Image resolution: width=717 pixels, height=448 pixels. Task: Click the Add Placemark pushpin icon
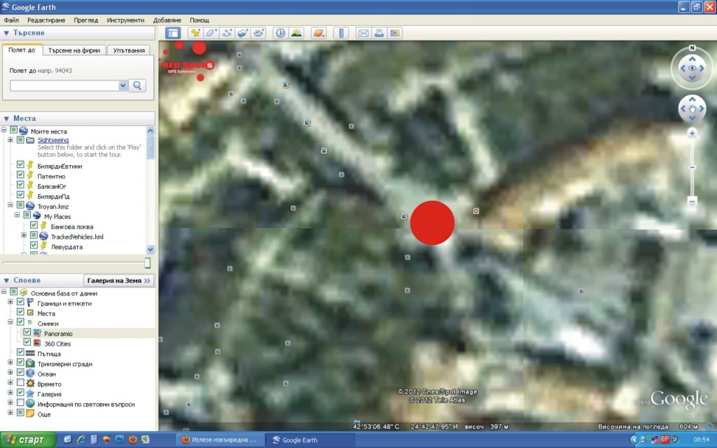(x=195, y=33)
